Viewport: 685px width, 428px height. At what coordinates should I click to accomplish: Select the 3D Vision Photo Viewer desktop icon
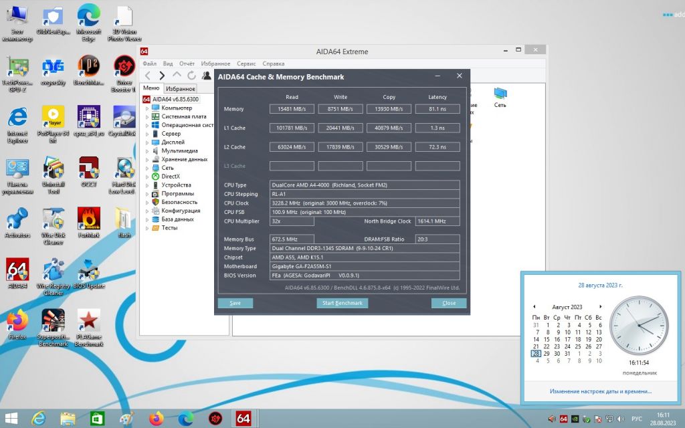click(124, 23)
